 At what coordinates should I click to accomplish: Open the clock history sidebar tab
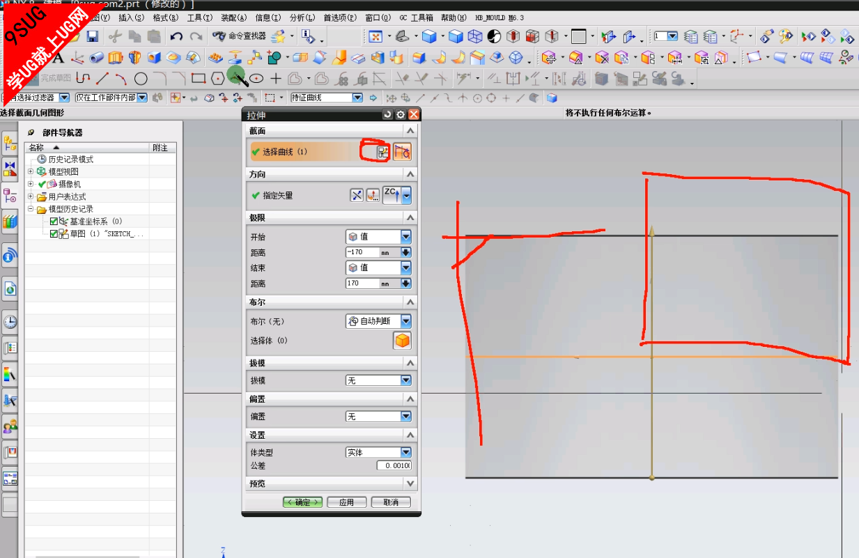[x=10, y=322]
